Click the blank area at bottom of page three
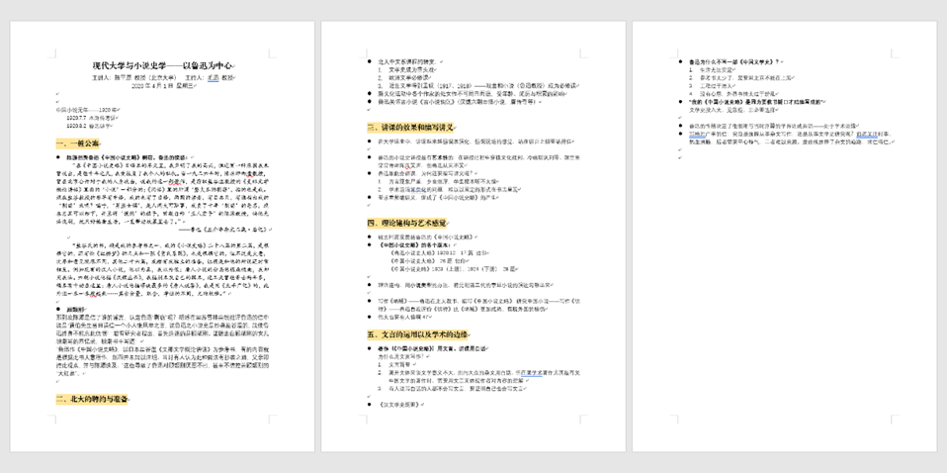 (781, 396)
